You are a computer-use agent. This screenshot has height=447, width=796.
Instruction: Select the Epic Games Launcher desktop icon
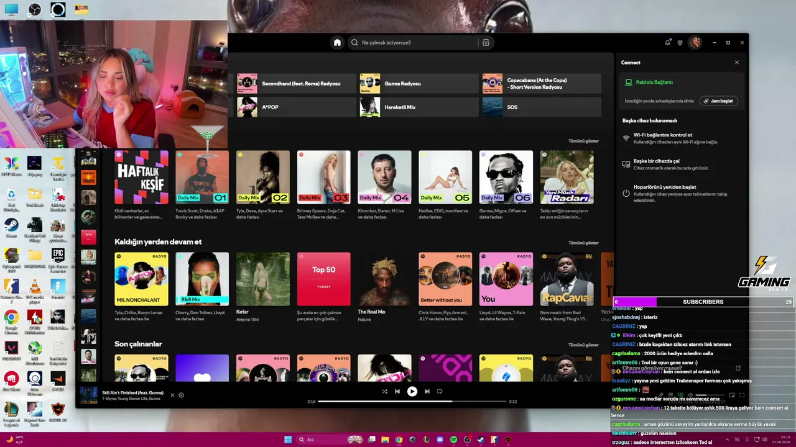[x=58, y=260]
